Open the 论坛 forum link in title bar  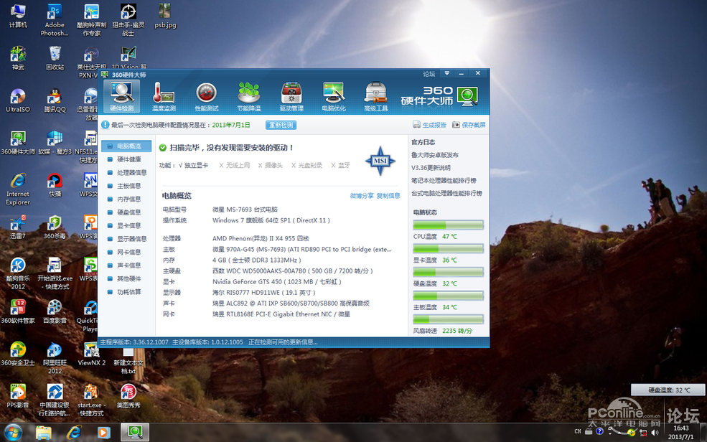pos(429,74)
